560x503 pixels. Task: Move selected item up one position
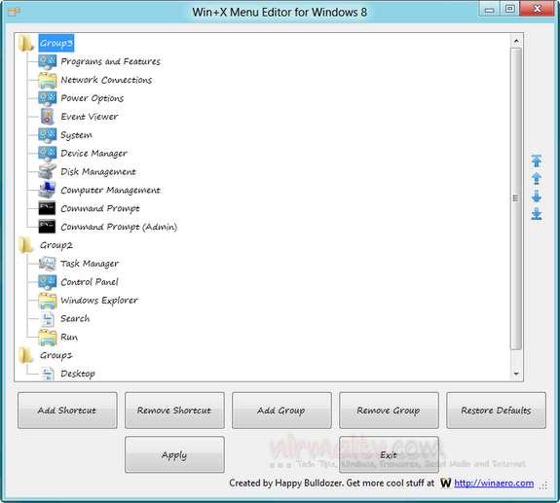537,178
